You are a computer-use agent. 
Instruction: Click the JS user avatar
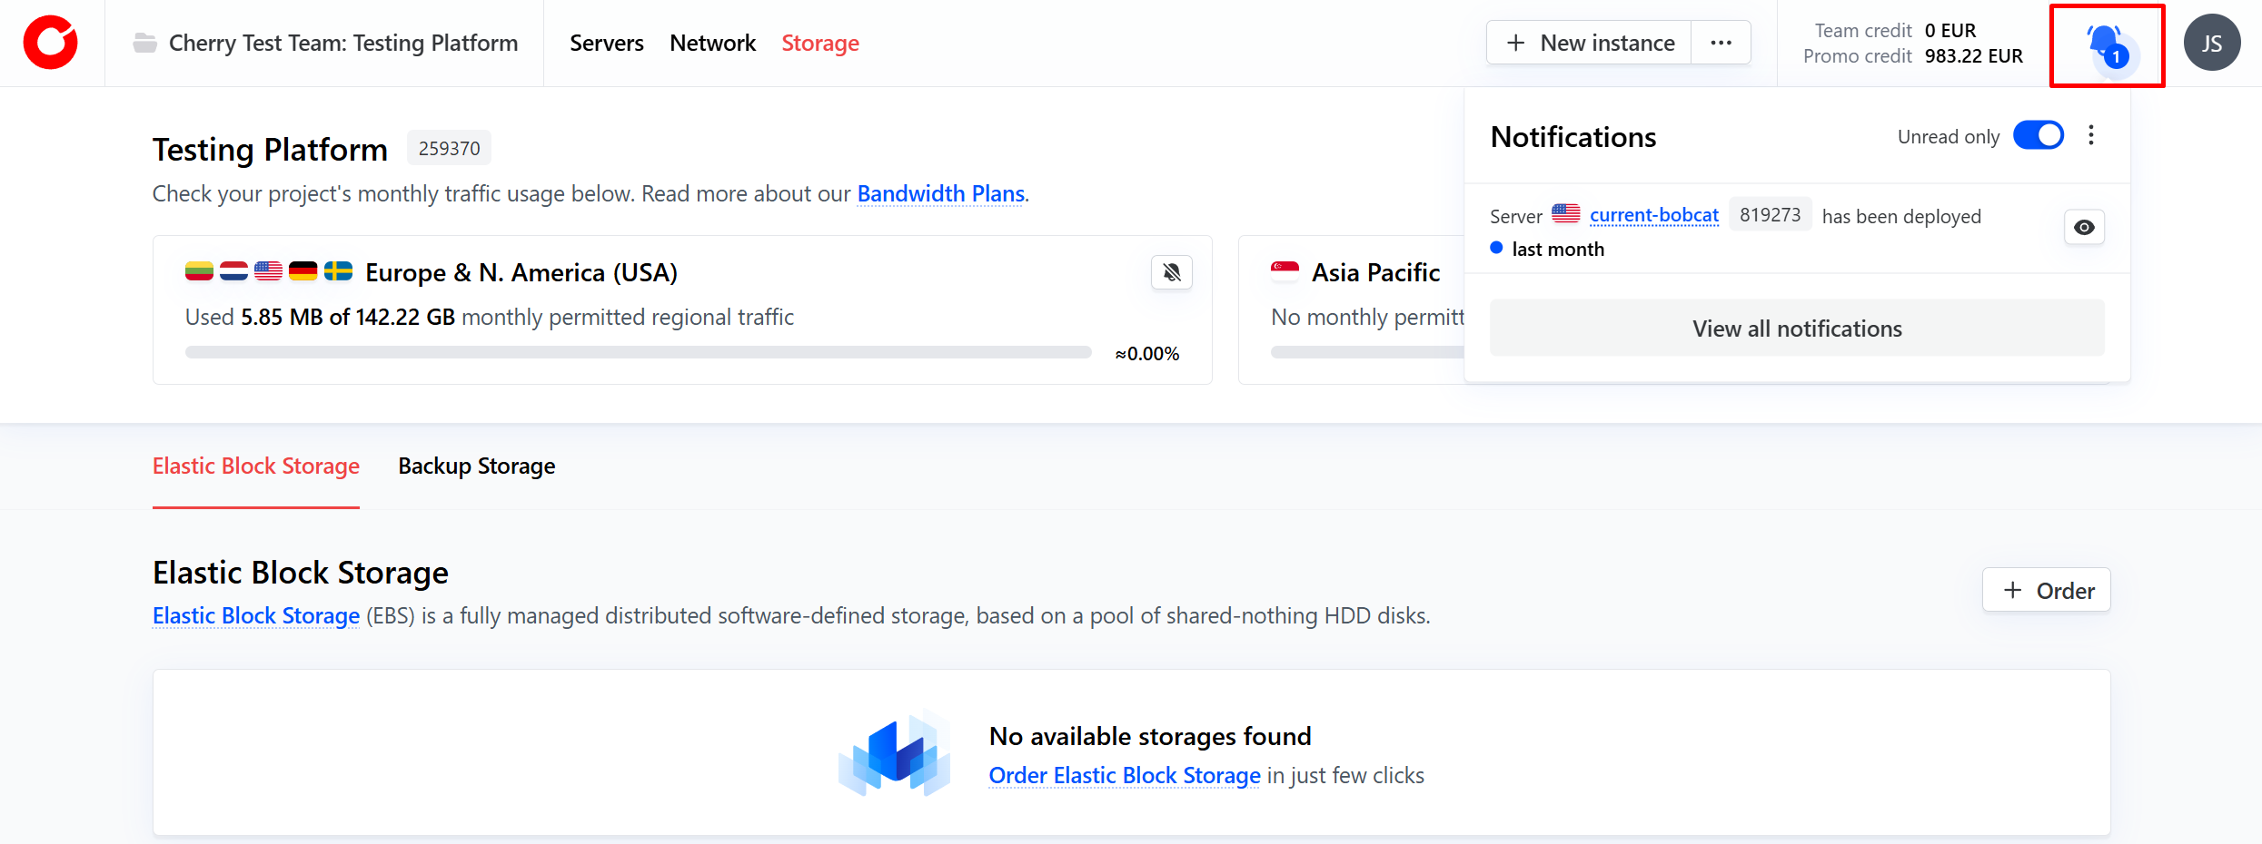(2211, 43)
